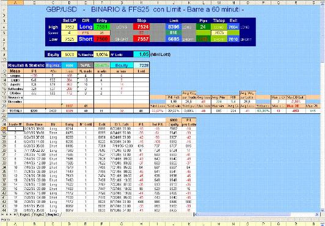Select the Settembre month row label
This screenshot has height=226, width=325.
(15, 89)
